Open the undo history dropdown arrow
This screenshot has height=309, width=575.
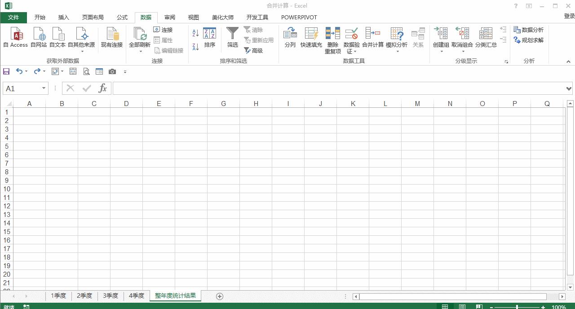click(26, 71)
